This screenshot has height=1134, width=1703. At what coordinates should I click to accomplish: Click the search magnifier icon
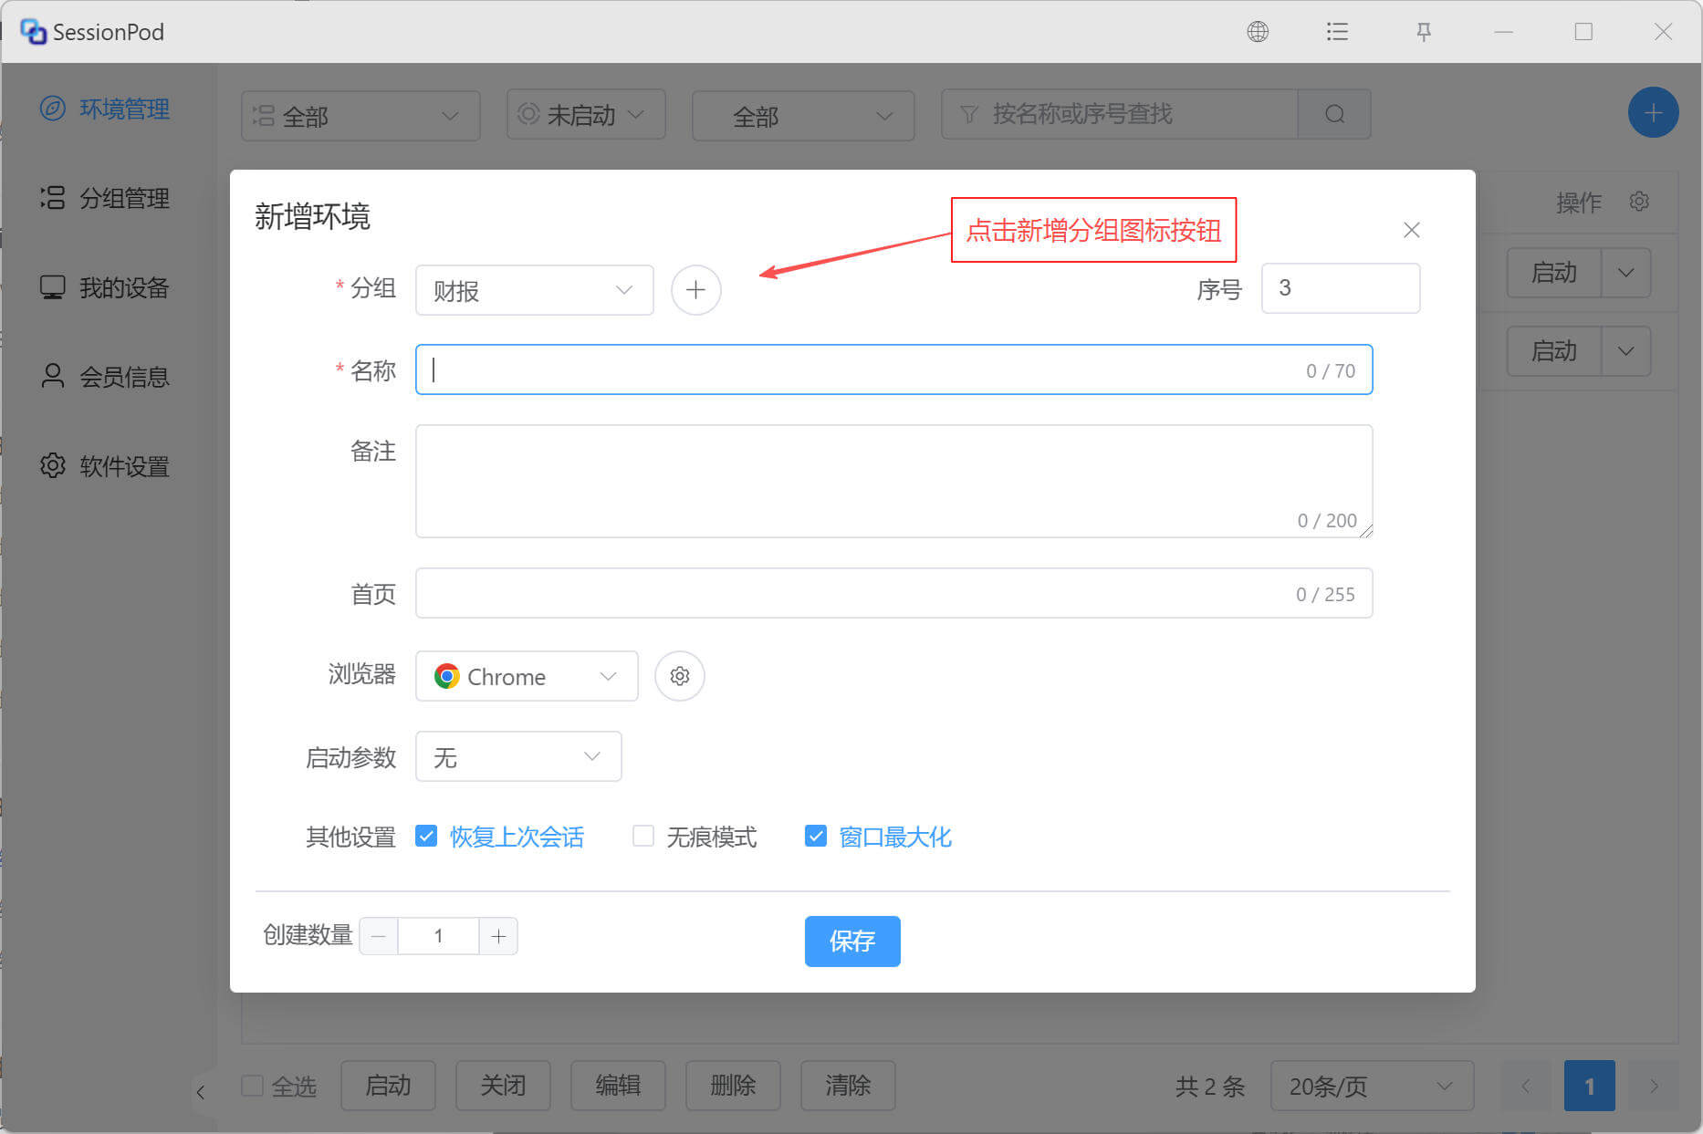pos(1334,114)
